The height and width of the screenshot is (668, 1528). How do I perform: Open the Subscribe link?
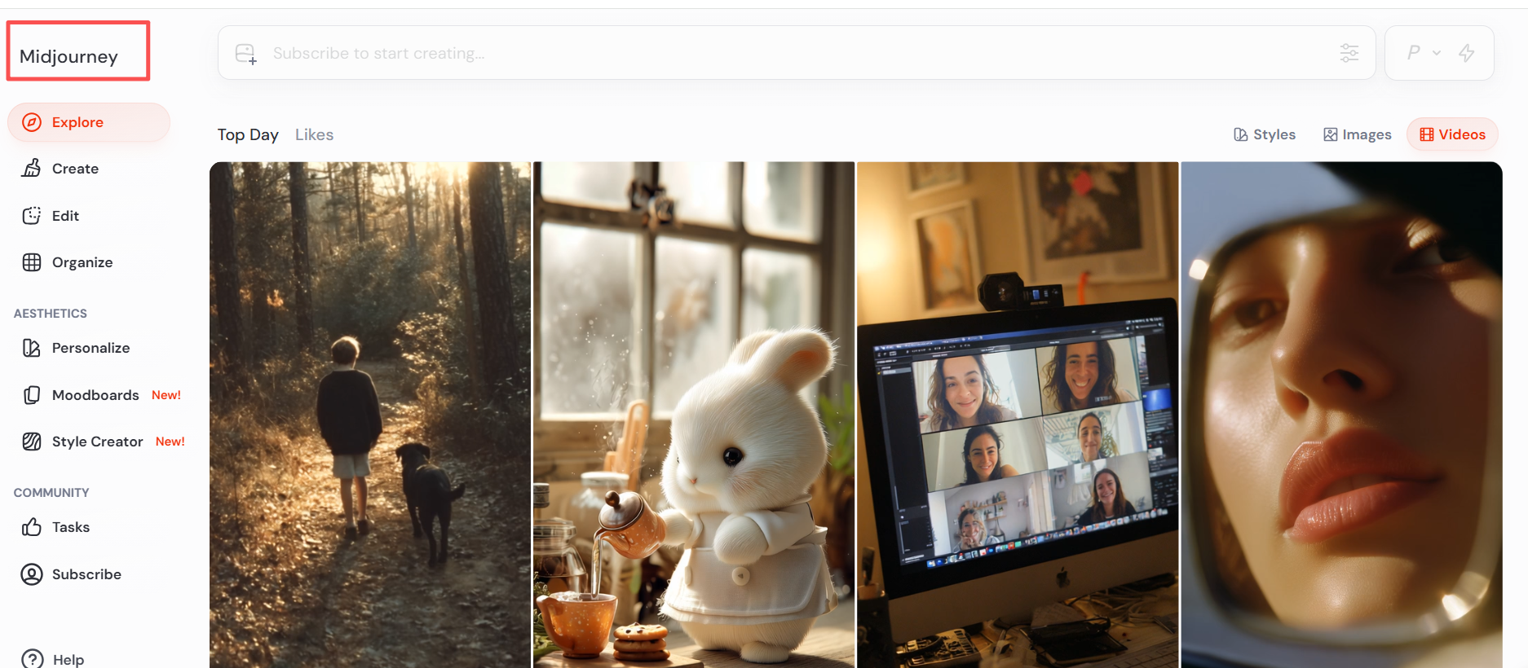pyautogui.click(x=86, y=574)
